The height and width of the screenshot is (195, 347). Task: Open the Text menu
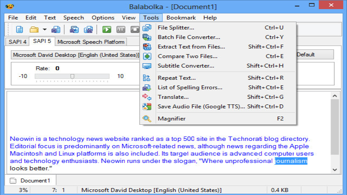50,18
